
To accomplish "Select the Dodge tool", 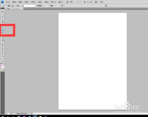I will click(x=3, y=45).
